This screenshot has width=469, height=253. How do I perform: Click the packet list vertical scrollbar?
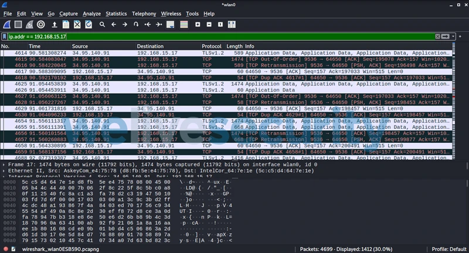point(454,101)
